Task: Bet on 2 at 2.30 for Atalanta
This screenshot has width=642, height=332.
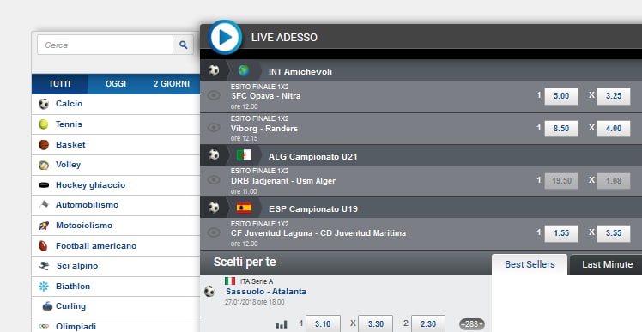Action: pyautogui.click(x=428, y=323)
